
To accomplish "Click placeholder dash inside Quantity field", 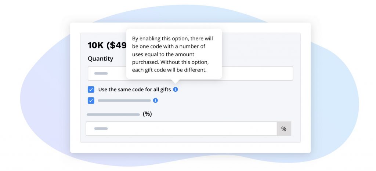I will pos(101,73).
